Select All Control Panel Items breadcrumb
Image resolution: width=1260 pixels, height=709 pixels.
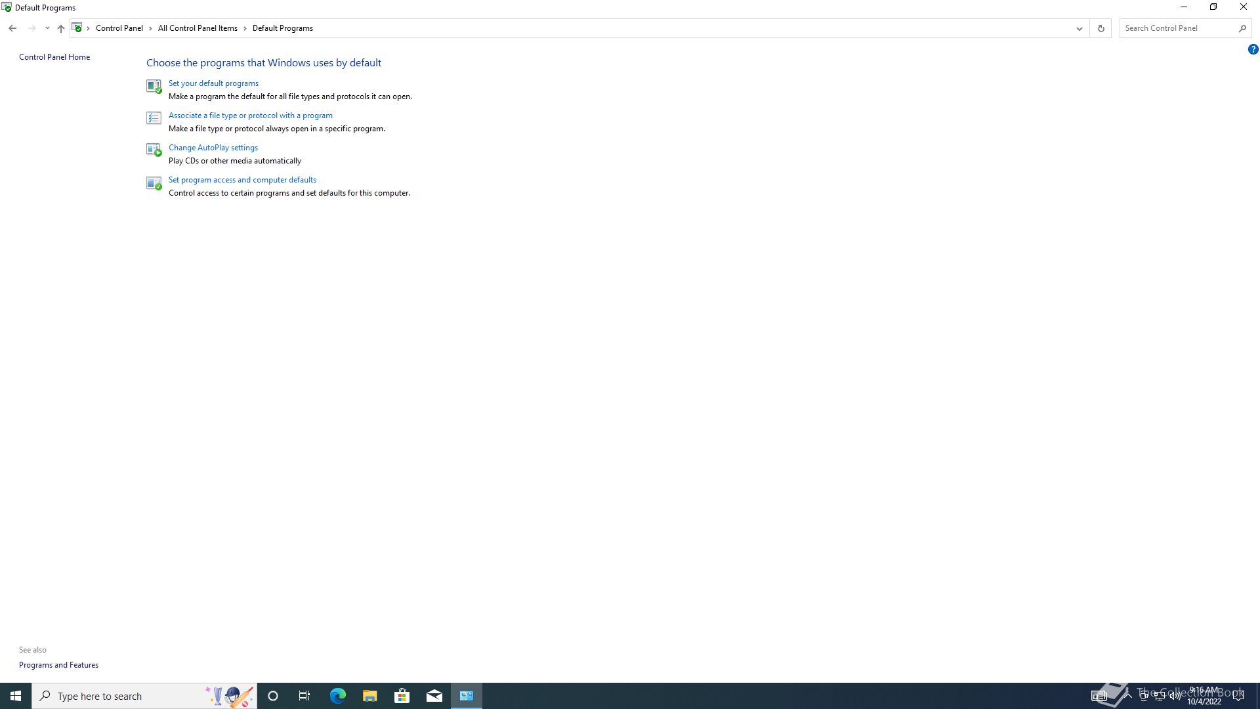[x=198, y=28]
